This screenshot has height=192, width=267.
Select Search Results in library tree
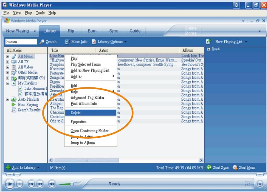[29, 110]
